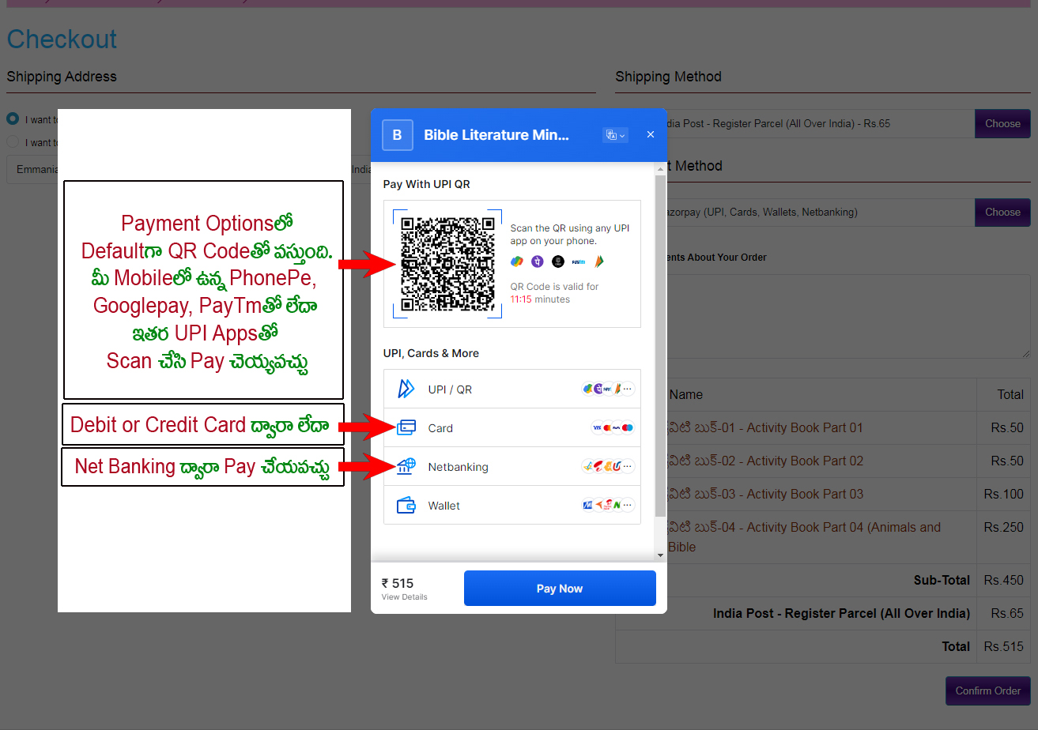Select first shipping address radio button
This screenshot has height=730, width=1038.
tap(13, 119)
